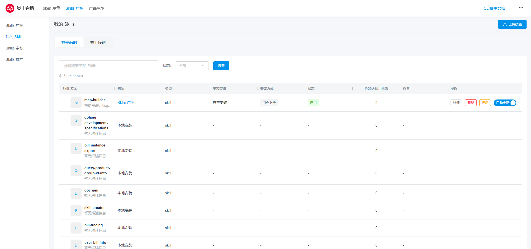The image size is (531, 249).
Task: Click the info icon beside 共 15 个 Skill
Action: pyautogui.click(x=61, y=76)
